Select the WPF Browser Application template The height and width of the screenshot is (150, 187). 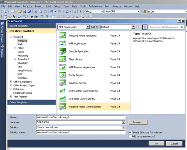click(x=94, y=67)
